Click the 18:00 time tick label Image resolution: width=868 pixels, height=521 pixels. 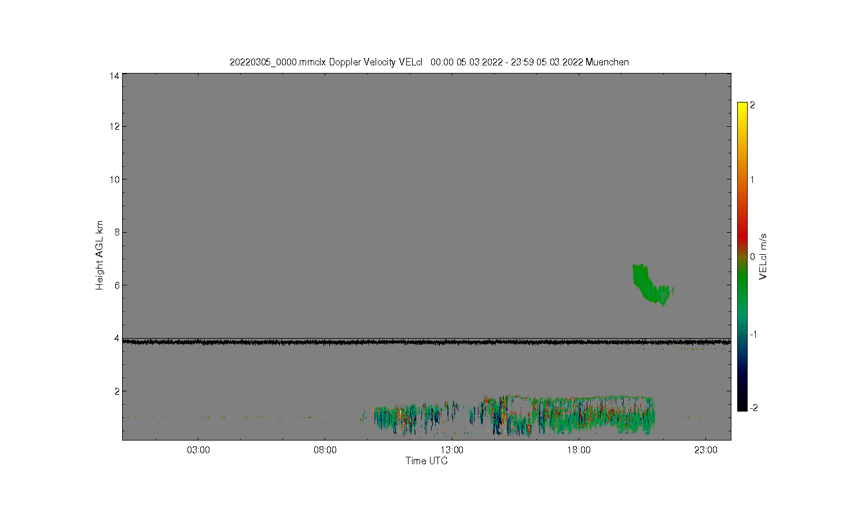coord(579,450)
